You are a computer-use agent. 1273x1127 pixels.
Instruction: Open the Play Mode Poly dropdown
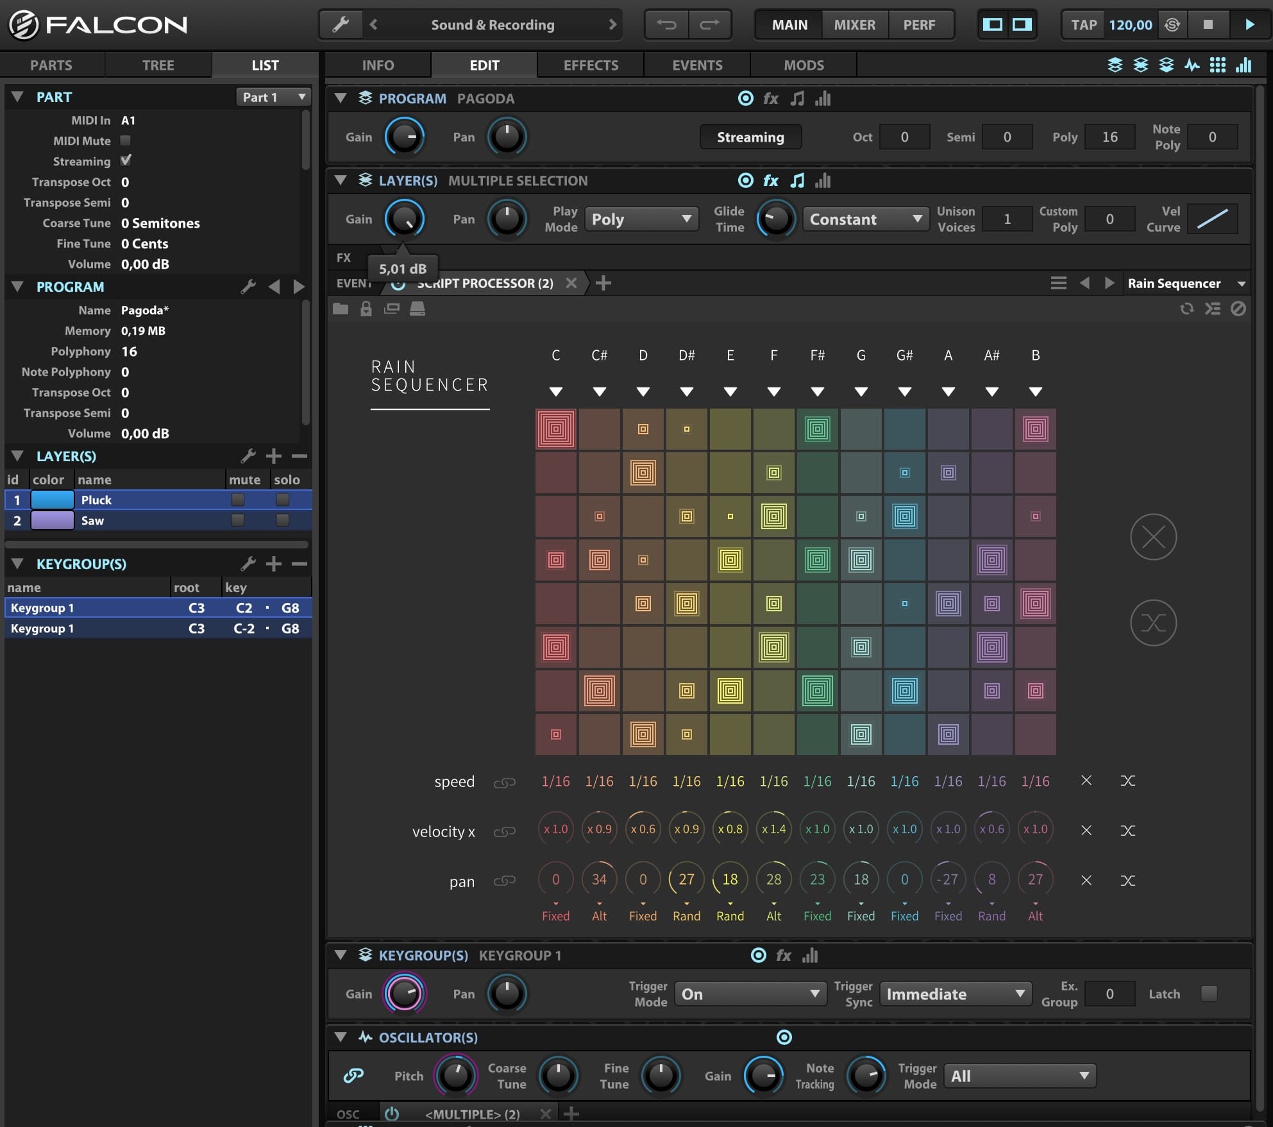click(x=642, y=219)
